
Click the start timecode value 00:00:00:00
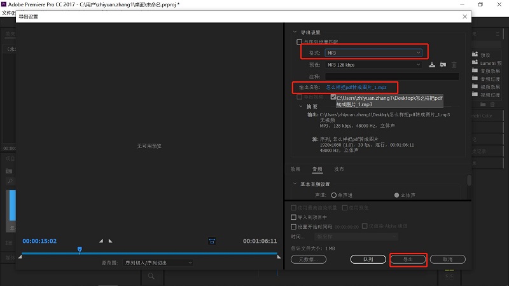pos(347,227)
